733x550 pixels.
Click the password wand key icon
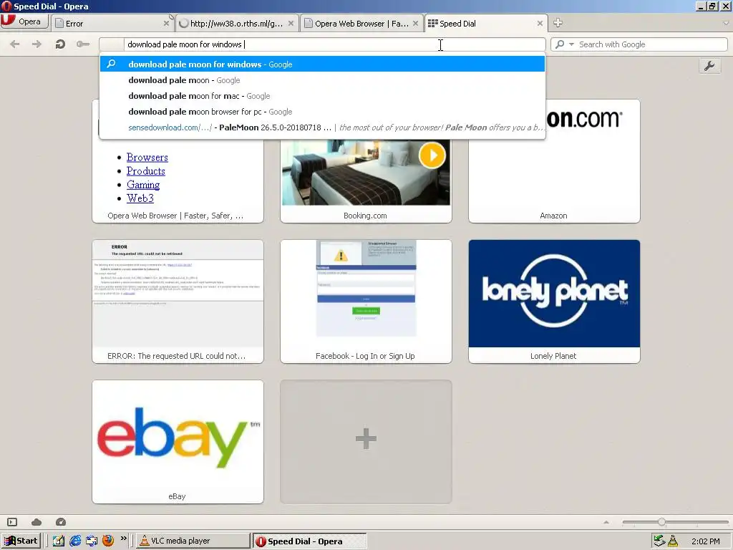click(83, 44)
